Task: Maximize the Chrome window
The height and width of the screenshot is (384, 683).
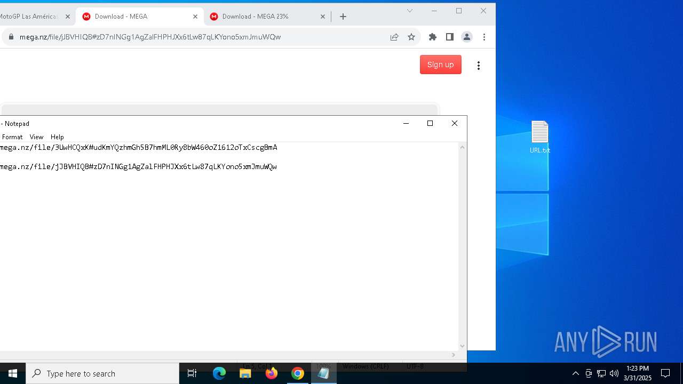Action: pos(459,11)
